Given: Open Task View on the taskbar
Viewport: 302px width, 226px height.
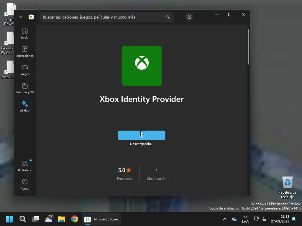Looking at the screenshot, I should pos(36,219).
